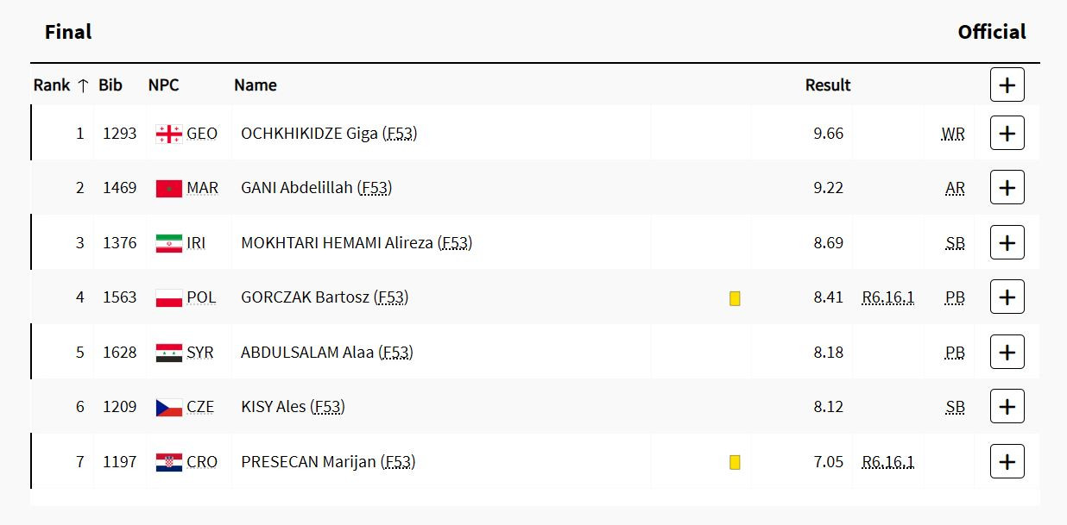Click the Poland flag icon
This screenshot has height=525, width=1067.
[168, 297]
